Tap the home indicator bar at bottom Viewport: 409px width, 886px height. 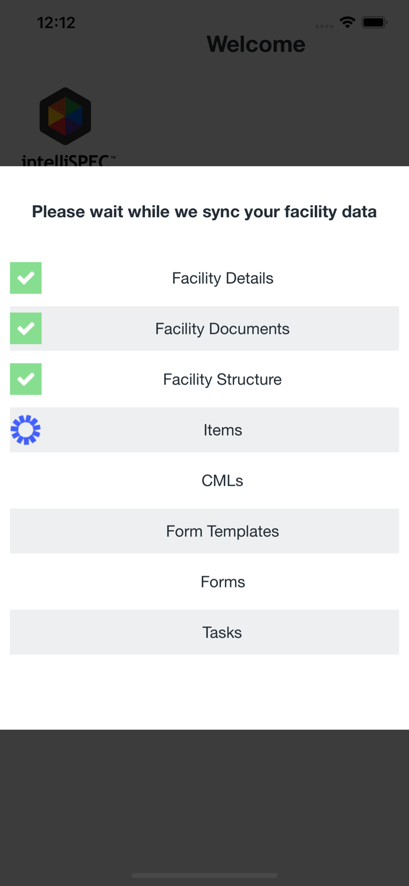(x=204, y=876)
